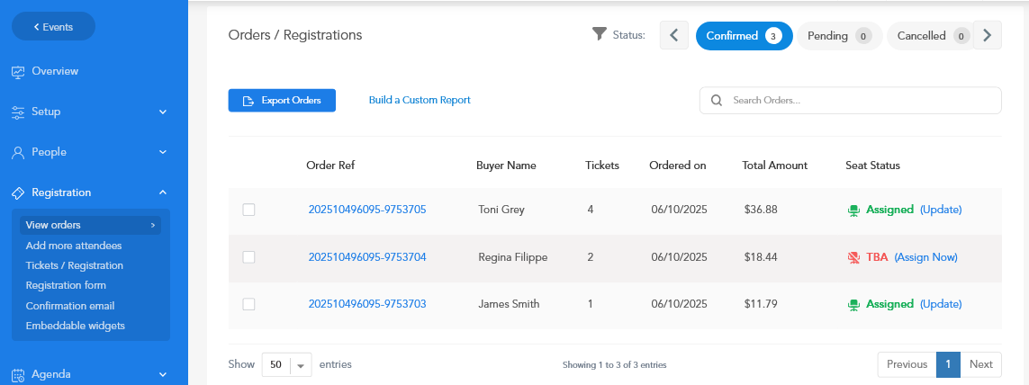
Task: Click the green seat icon for Toni Grey
Action: pyautogui.click(x=853, y=210)
